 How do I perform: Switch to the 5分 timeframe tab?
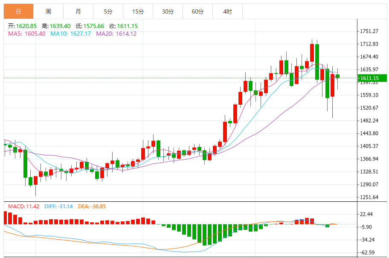pyautogui.click(x=108, y=11)
